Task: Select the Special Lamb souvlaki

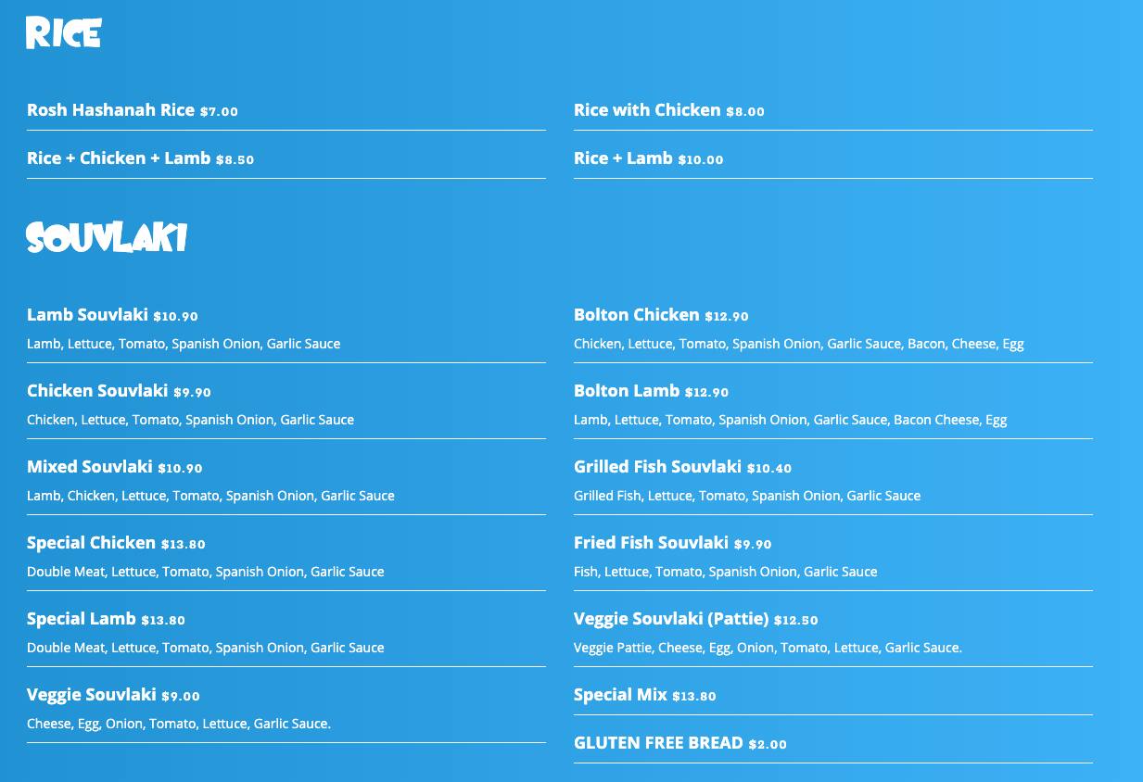Action: tap(82, 619)
